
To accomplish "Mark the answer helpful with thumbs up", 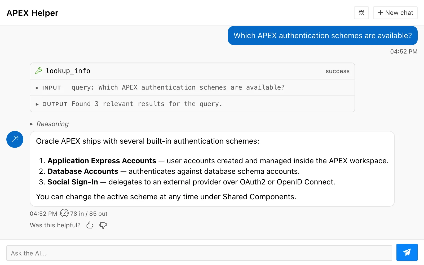I will click(90, 225).
